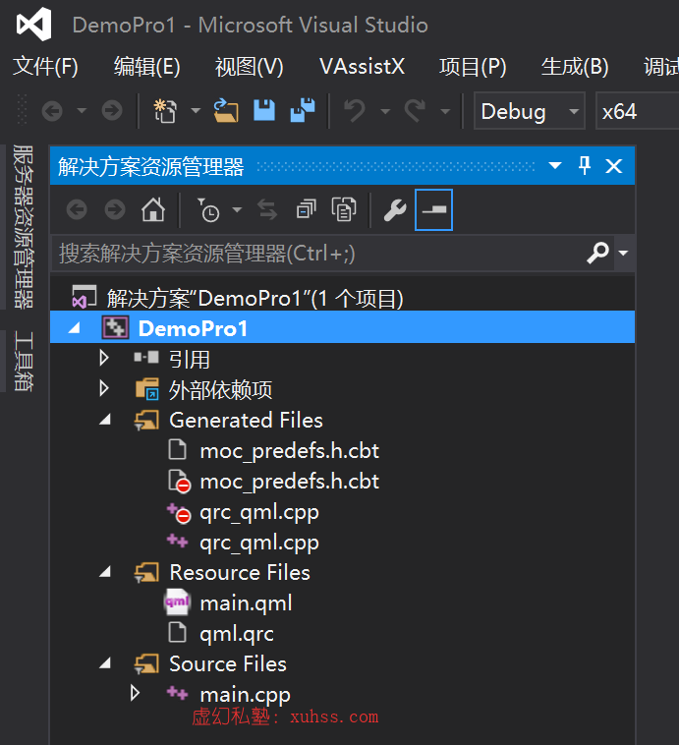
Task: Save the current file with the disk icon
Action: tap(264, 110)
